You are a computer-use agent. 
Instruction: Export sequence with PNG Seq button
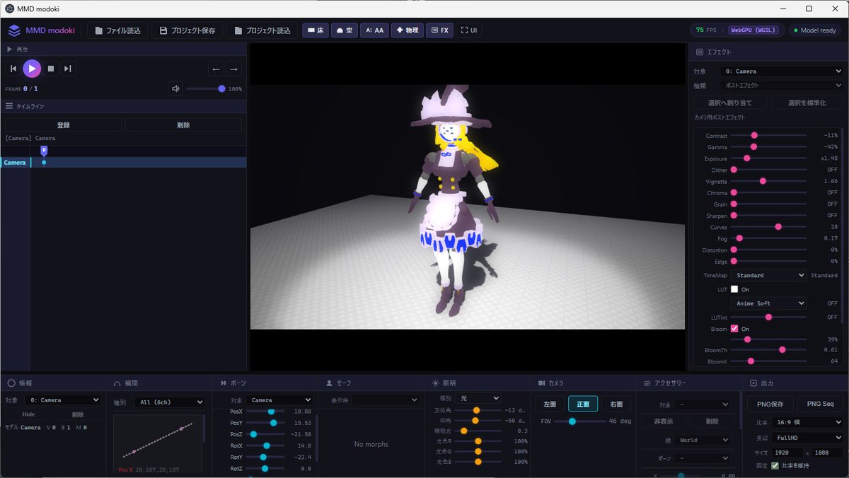click(x=820, y=404)
